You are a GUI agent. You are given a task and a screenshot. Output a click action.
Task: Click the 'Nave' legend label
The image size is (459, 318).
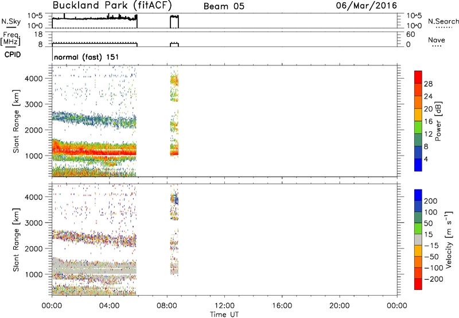(437, 40)
